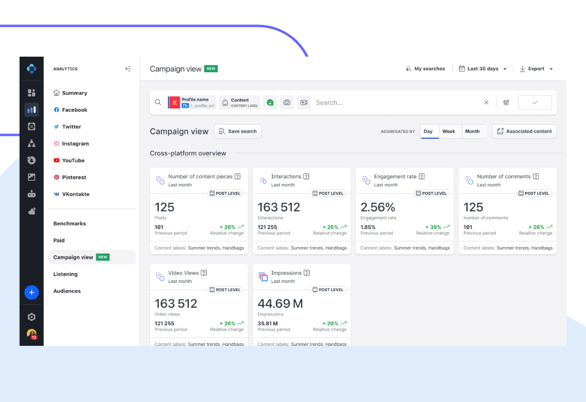Open the green emoji sentiment filter icon

pyautogui.click(x=270, y=102)
